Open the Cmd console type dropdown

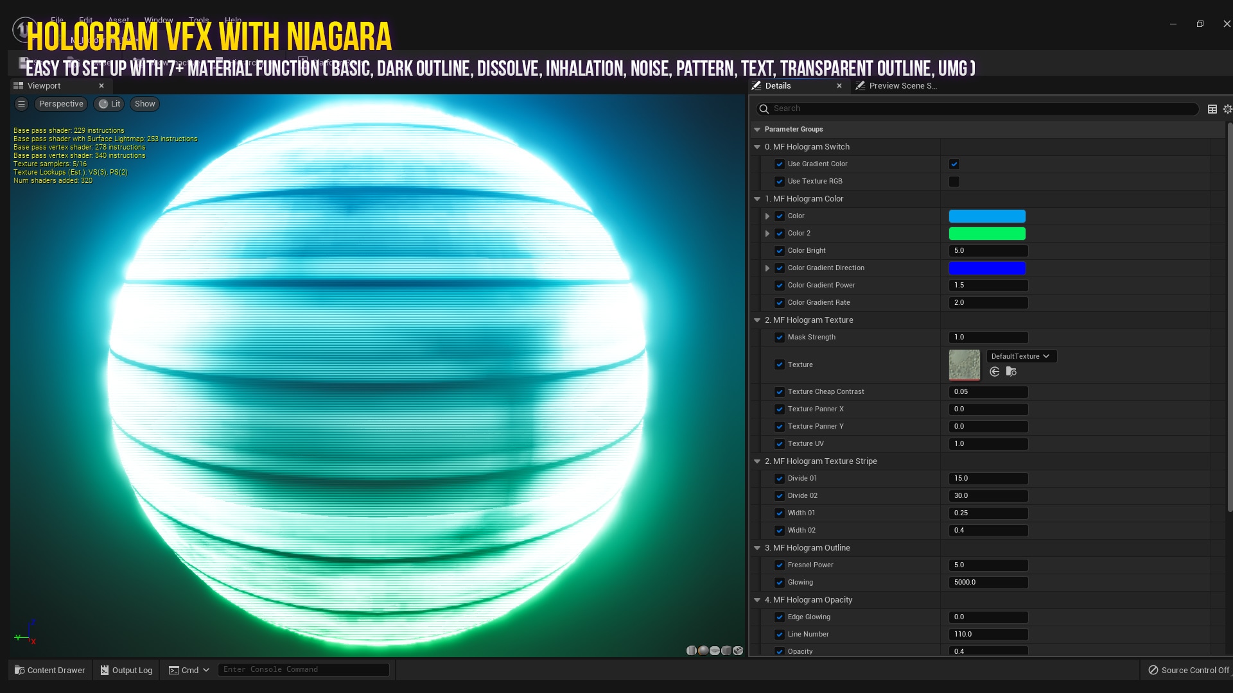[x=206, y=670]
